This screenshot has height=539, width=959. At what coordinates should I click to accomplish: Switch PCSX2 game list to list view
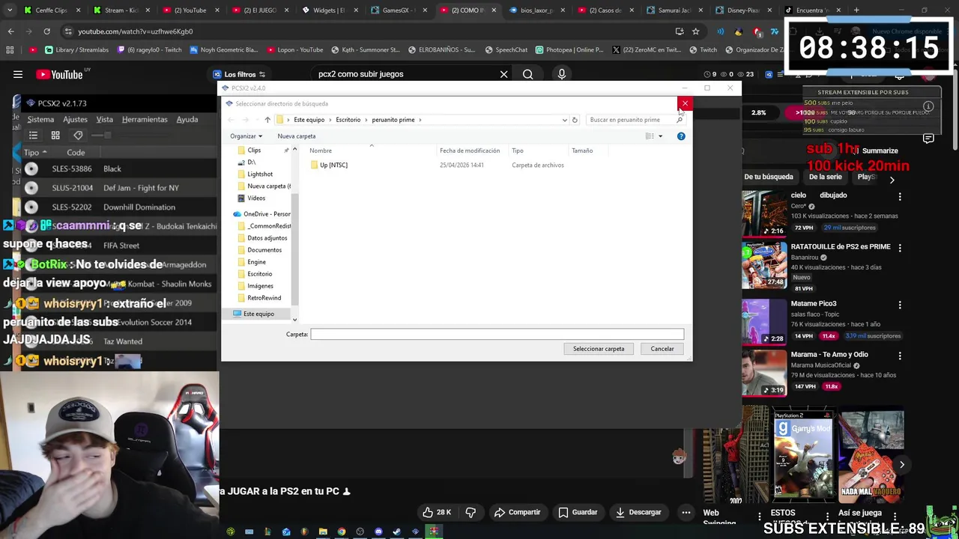[x=33, y=135]
